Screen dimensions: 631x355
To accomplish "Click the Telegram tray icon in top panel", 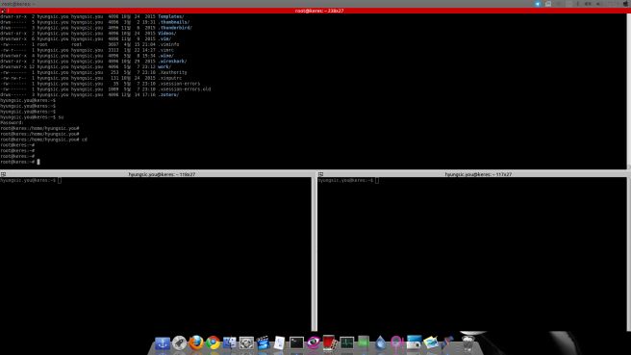I will 538,4.
